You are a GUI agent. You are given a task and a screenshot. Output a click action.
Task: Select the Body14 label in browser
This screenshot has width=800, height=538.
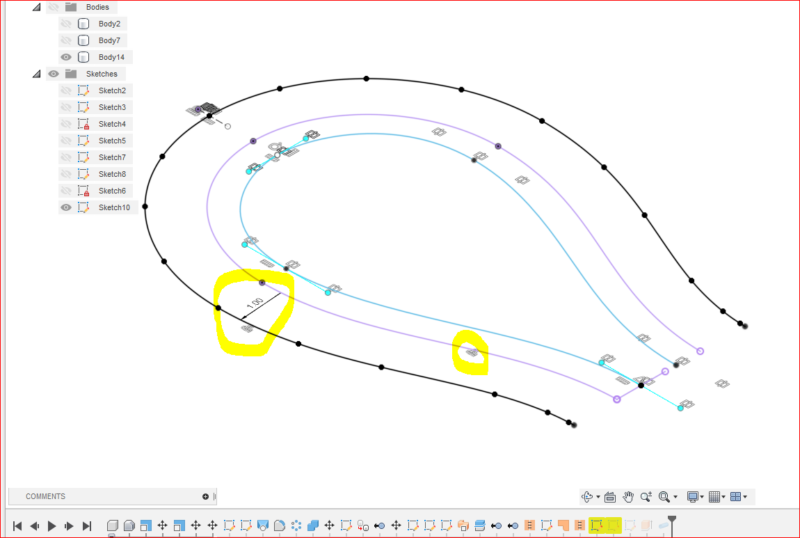pyautogui.click(x=112, y=57)
